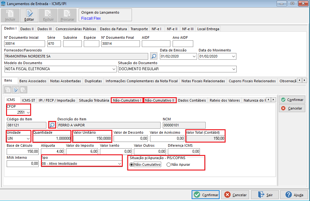310x201 pixels.
Task: Open item search magnifier beside Código do Item
Action: click(x=52, y=125)
